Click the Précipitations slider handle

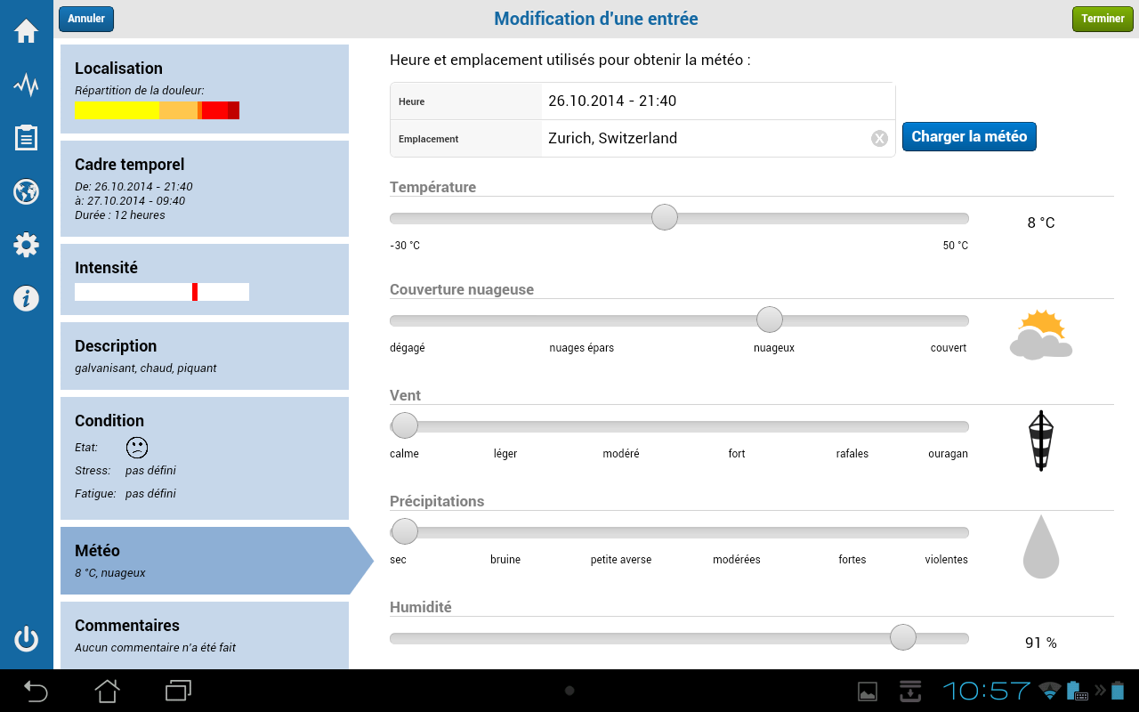pos(405,531)
